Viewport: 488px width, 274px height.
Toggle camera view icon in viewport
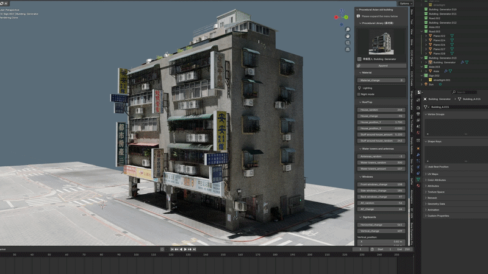pyautogui.click(x=348, y=43)
